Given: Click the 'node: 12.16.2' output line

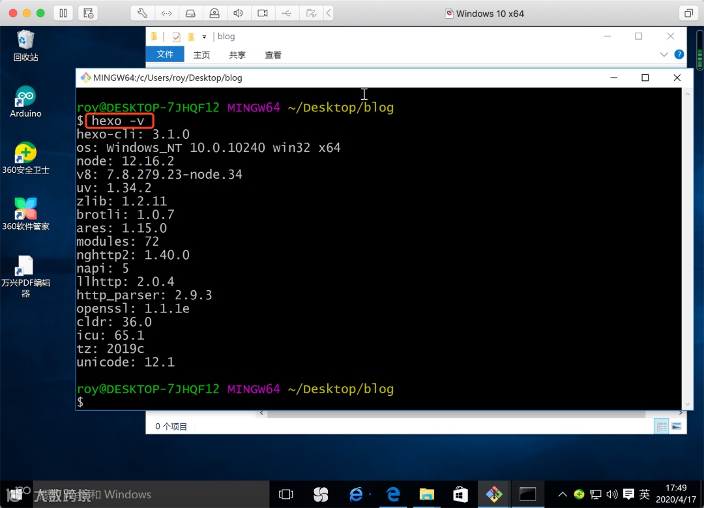Looking at the screenshot, I should click(125, 161).
